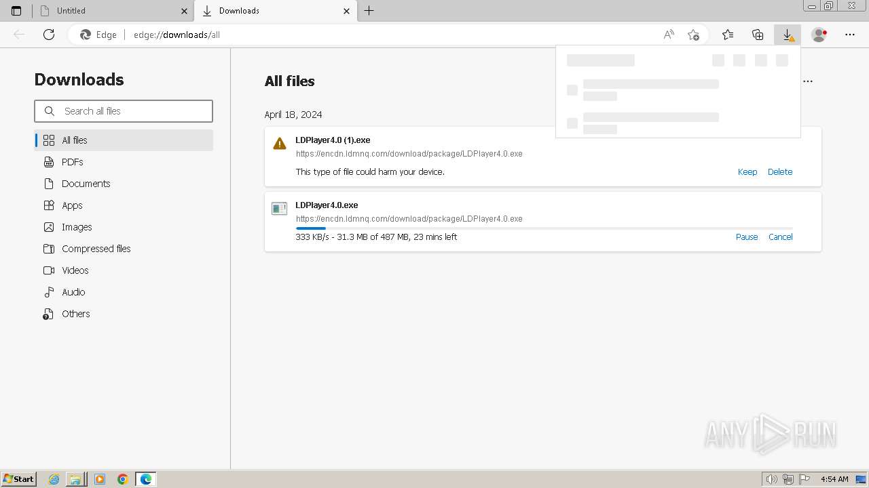Open Edge Settings and more menu
The width and height of the screenshot is (869, 488).
850,35
